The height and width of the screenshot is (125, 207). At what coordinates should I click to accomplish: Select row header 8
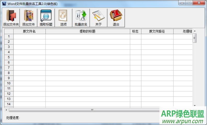[x=9, y=73]
